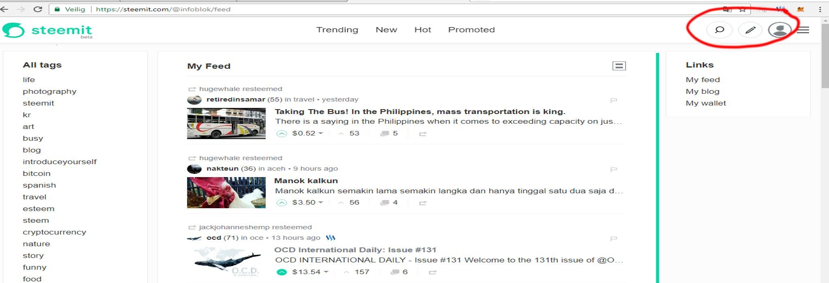Open the aceh category link
Viewport: 829px width, 283px height.
(276, 169)
